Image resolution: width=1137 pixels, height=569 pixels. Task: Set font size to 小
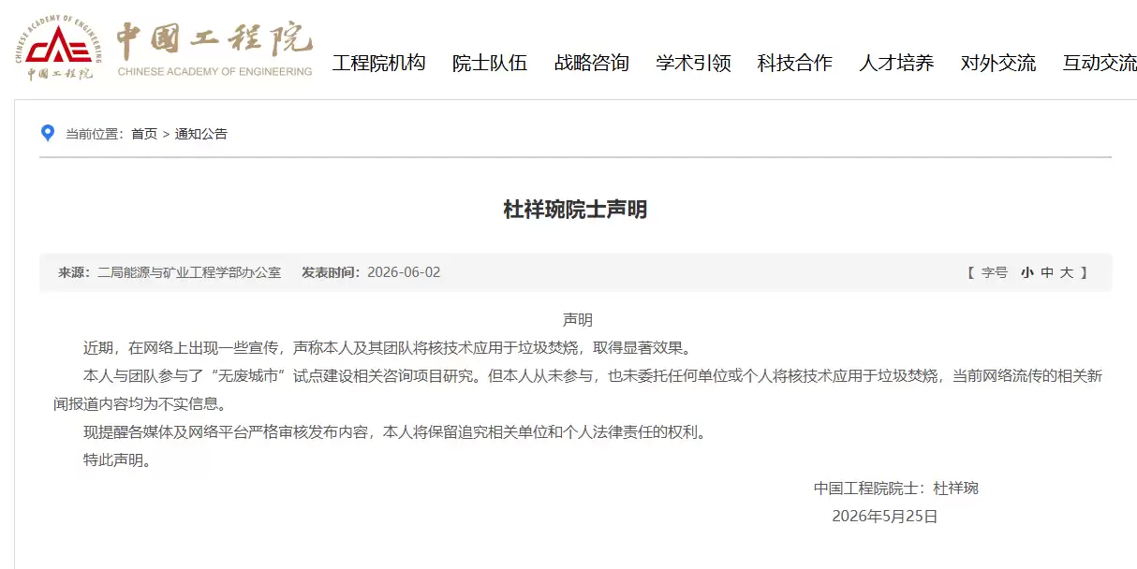pyautogui.click(x=1027, y=272)
